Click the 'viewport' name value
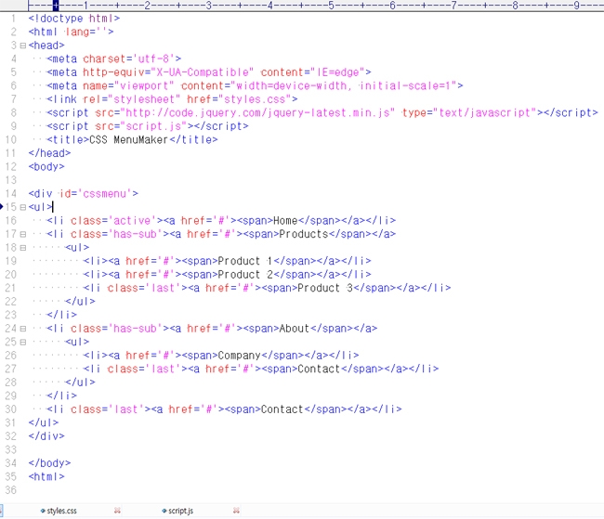604x519 pixels. (144, 85)
